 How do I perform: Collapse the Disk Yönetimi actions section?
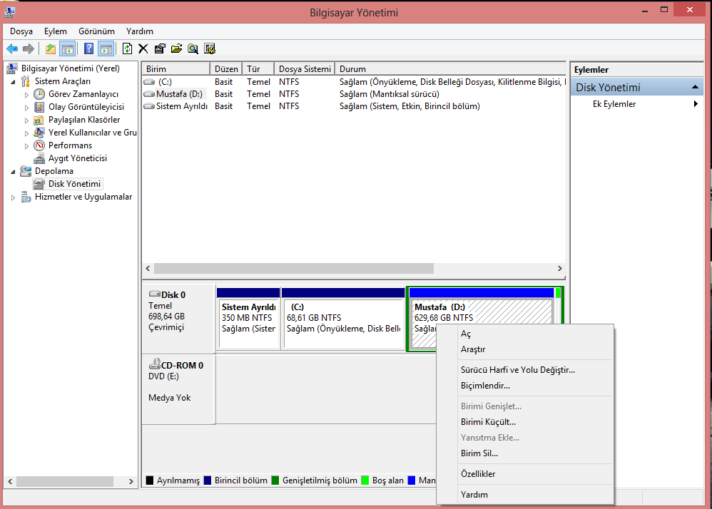(696, 88)
